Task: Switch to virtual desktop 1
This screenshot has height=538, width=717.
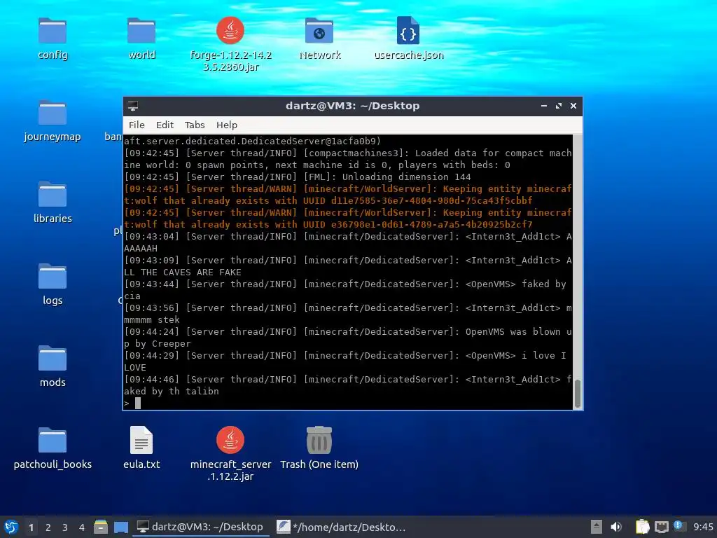Action: tap(31, 527)
